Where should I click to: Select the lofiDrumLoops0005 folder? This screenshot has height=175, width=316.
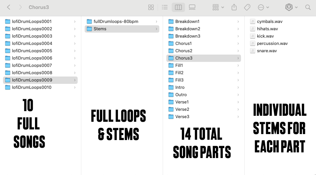click(32, 51)
